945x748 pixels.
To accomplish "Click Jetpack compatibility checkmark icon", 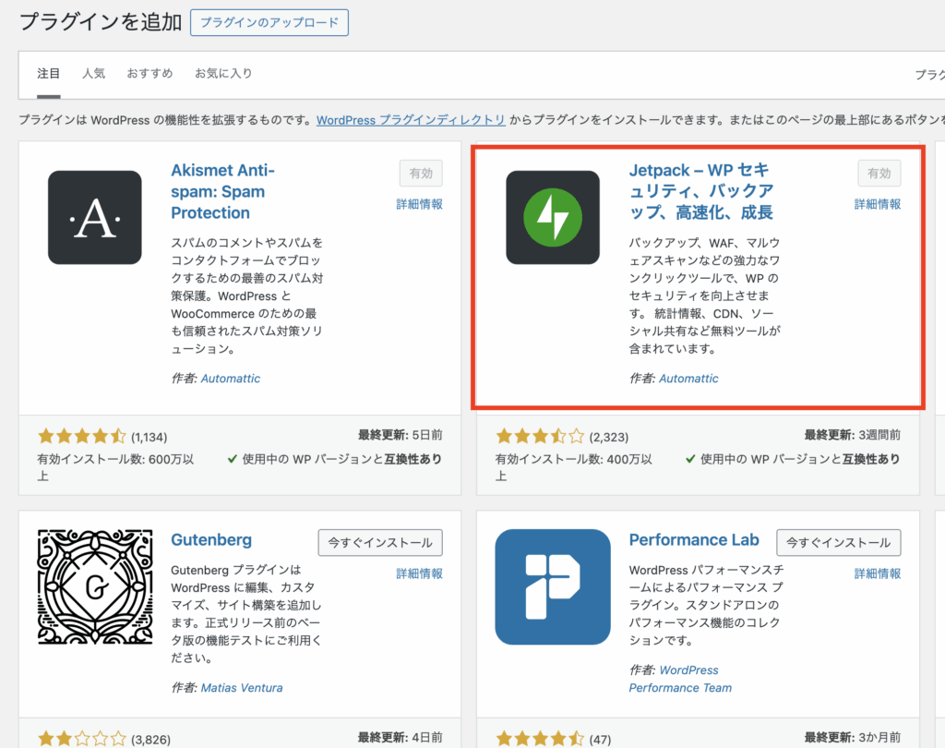I will point(690,459).
